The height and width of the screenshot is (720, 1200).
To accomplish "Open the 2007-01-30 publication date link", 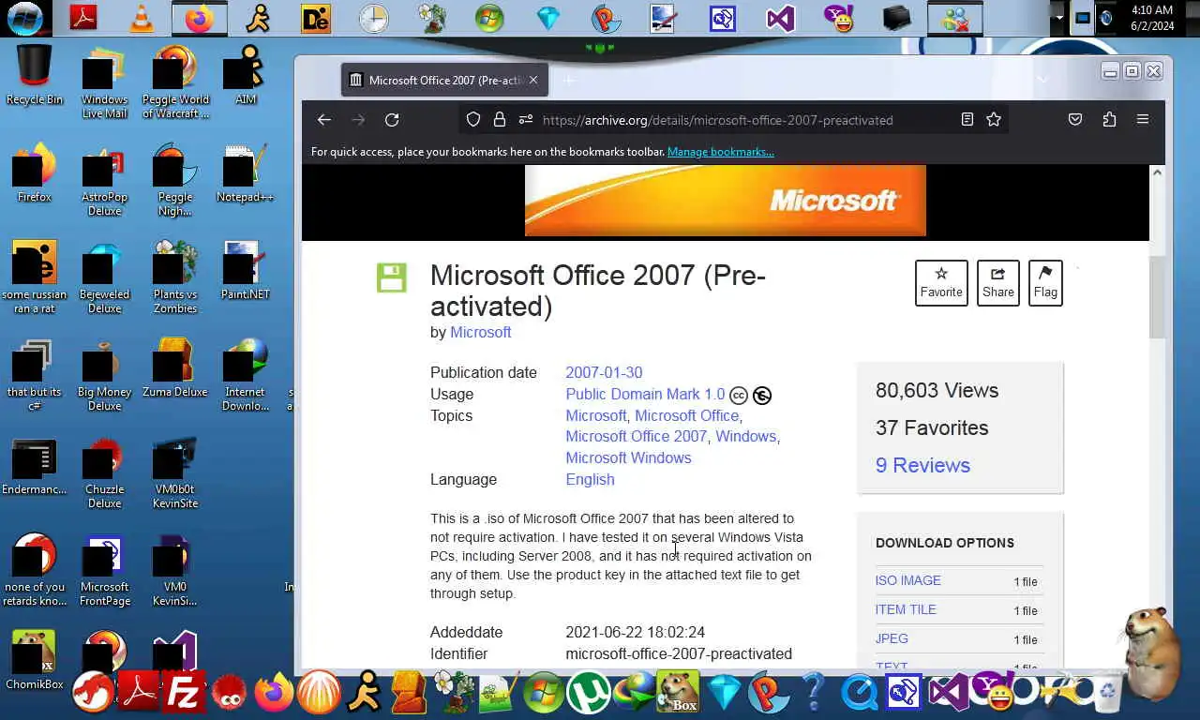I will tap(604, 372).
